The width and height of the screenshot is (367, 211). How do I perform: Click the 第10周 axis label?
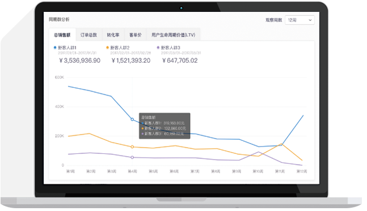click(x=258, y=171)
